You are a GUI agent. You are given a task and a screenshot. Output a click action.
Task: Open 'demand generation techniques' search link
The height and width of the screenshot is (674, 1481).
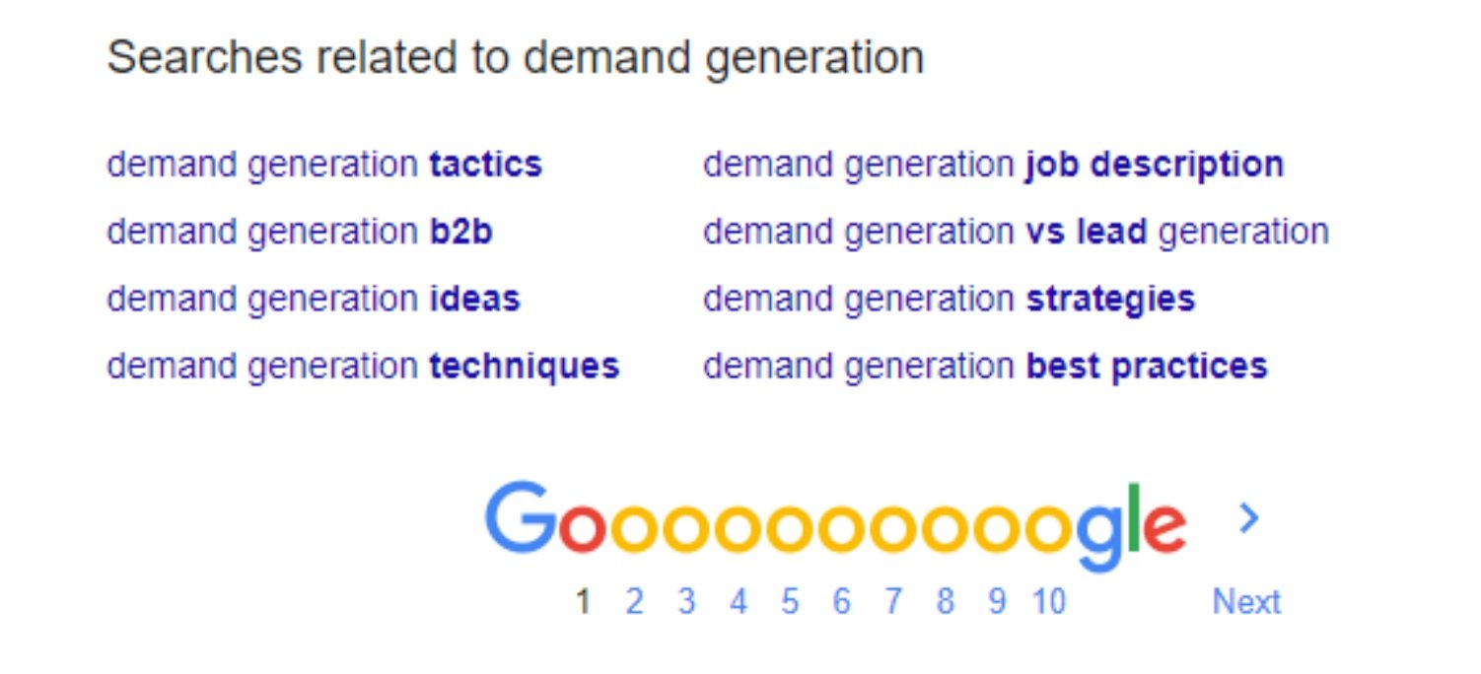363,366
